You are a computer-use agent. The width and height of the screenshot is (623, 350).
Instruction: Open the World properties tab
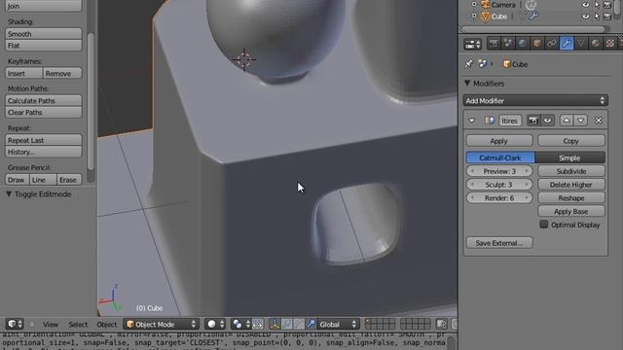523,43
